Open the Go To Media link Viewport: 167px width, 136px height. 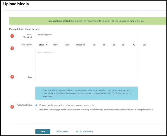point(62,132)
